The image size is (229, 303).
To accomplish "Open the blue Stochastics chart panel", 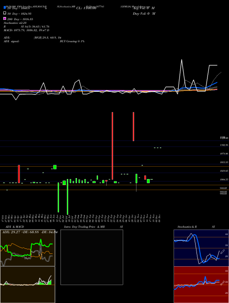I will pos(201,248).
